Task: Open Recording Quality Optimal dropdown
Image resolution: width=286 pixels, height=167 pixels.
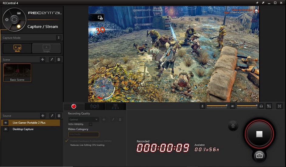Action: coord(84,120)
